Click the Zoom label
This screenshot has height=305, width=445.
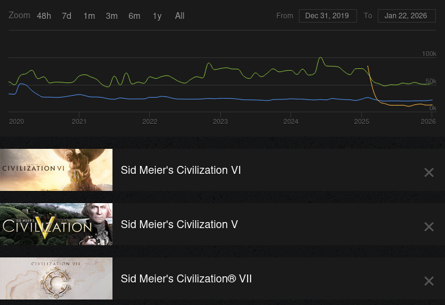[x=20, y=15]
